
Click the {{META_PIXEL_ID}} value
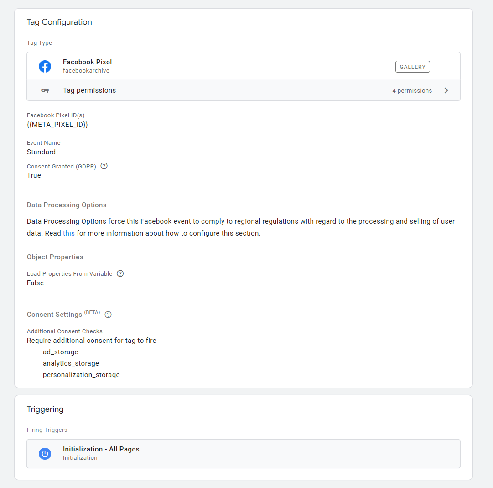tap(57, 124)
